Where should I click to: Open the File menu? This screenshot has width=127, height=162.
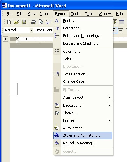coord(9,14)
